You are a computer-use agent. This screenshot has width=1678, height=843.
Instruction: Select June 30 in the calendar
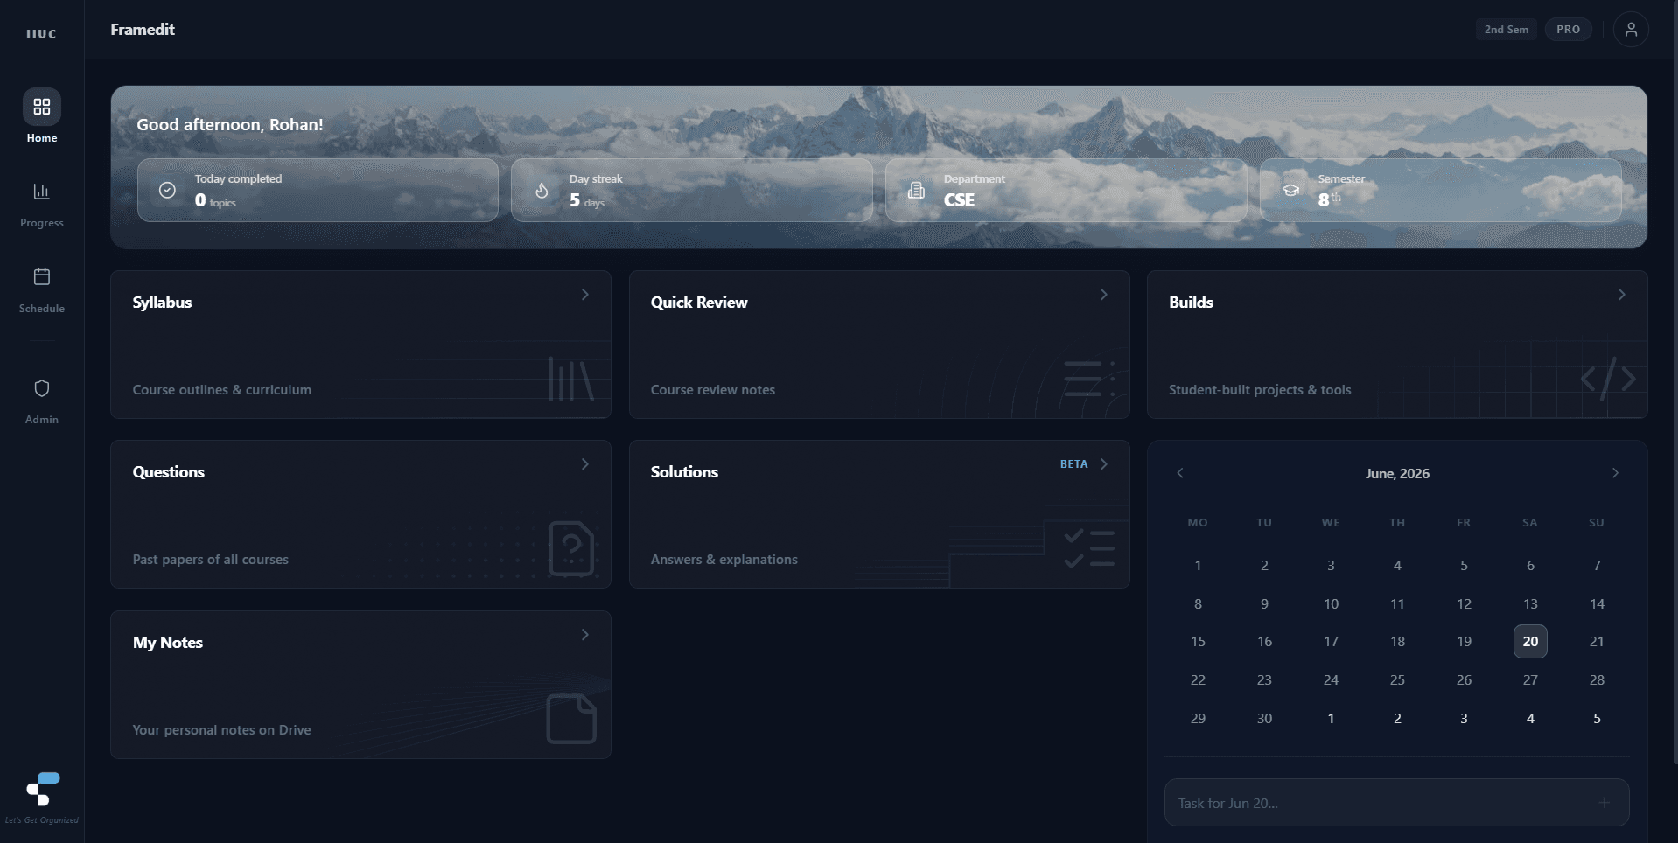coord(1264,719)
